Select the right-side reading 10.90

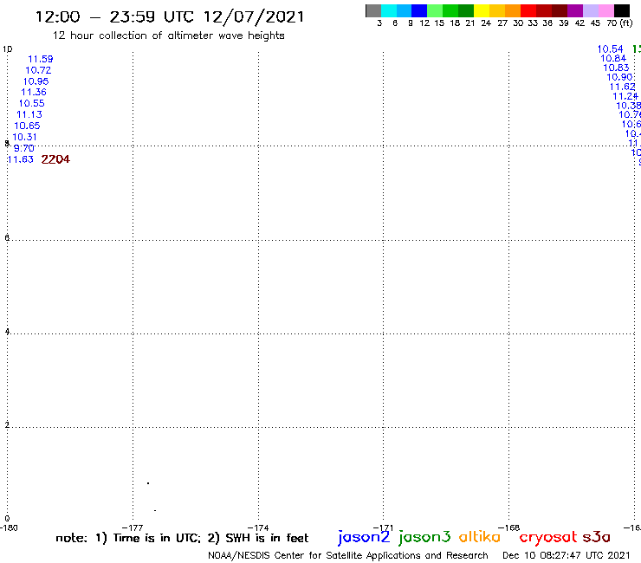click(619, 77)
